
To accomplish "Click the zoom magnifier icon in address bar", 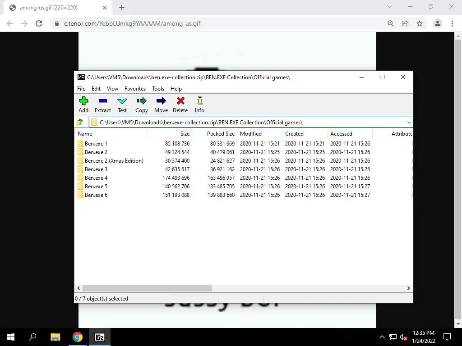I will [x=391, y=23].
